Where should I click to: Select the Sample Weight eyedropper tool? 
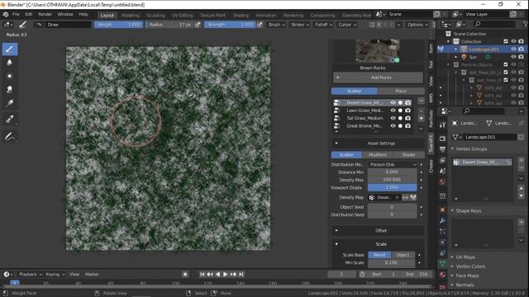[x=10, y=119]
